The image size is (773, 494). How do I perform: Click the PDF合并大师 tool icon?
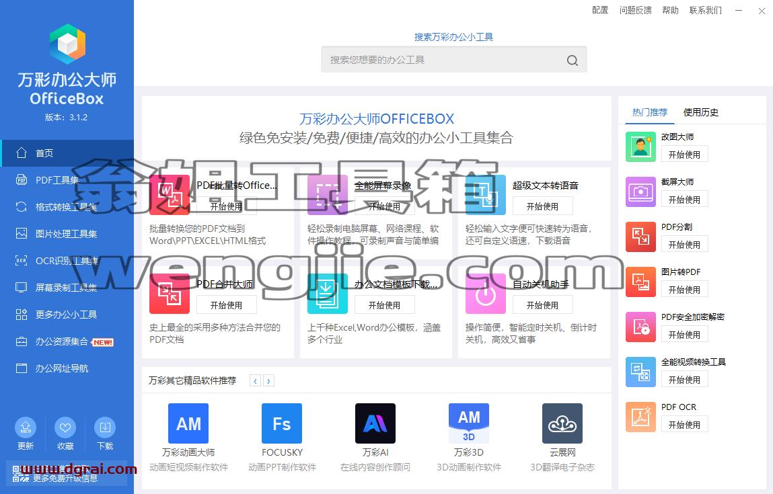170,294
